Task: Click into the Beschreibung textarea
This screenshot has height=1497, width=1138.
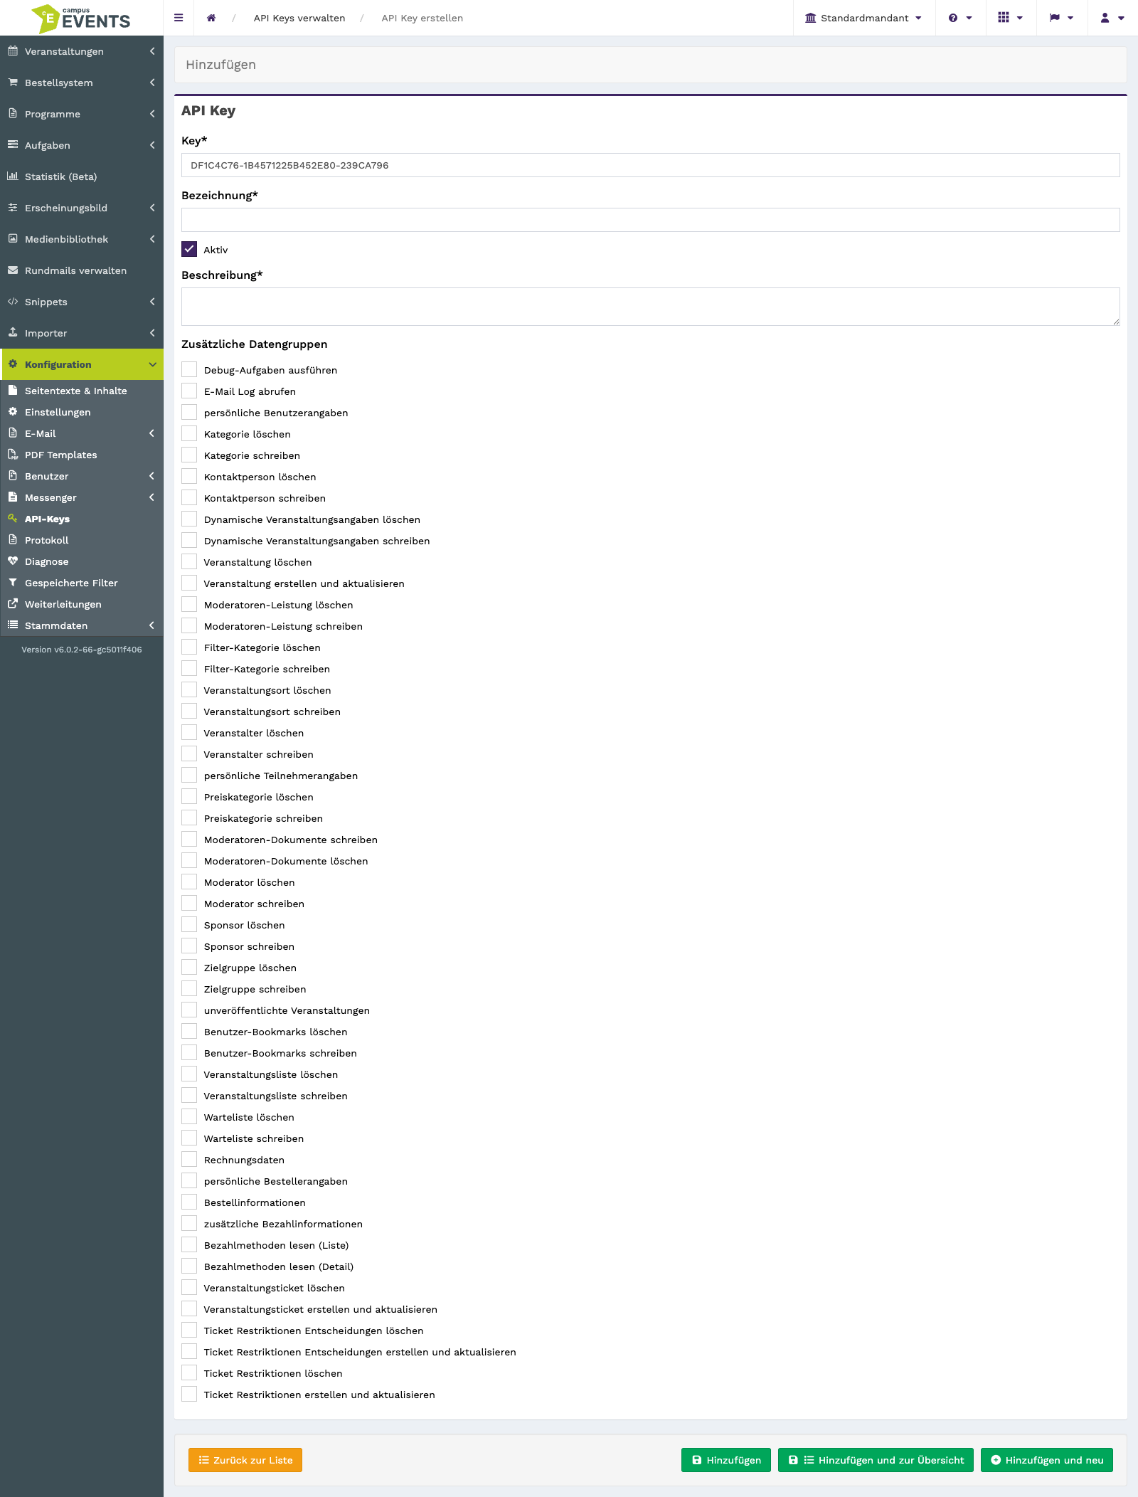Action: tap(651, 307)
